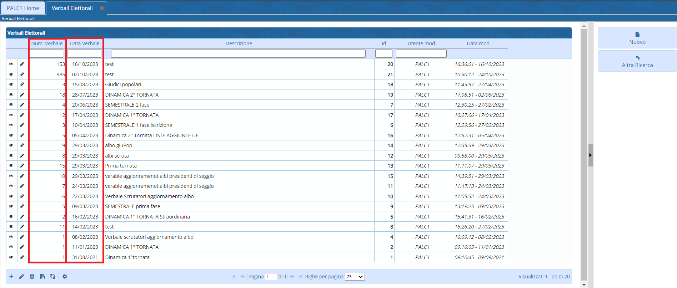
Task: Edit the Giudici popolari row with pencil
Action: [x=22, y=84]
